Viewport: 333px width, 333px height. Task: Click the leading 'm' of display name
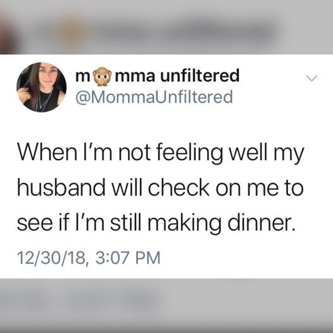(x=83, y=77)
